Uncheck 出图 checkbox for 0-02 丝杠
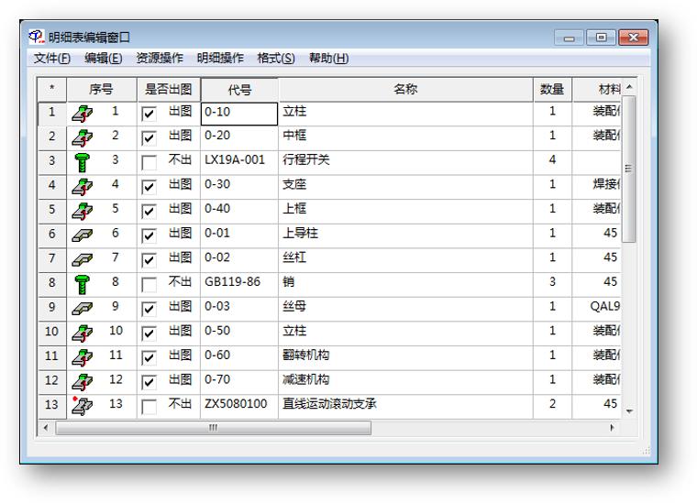Image resolution: width=697 pixels, height=503 pixels. coord(149,260)
